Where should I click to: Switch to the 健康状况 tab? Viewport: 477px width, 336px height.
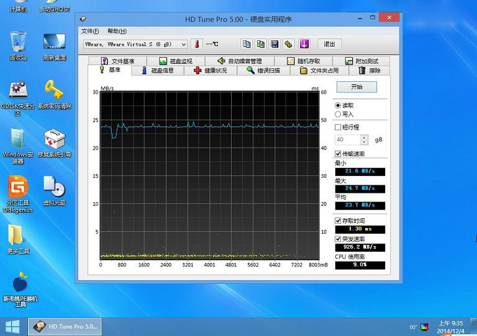[211, 71]
